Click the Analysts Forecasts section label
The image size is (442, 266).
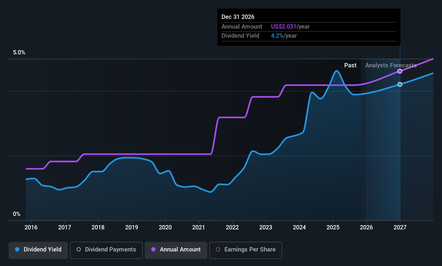pyautogui.click(x=391, y=65)
